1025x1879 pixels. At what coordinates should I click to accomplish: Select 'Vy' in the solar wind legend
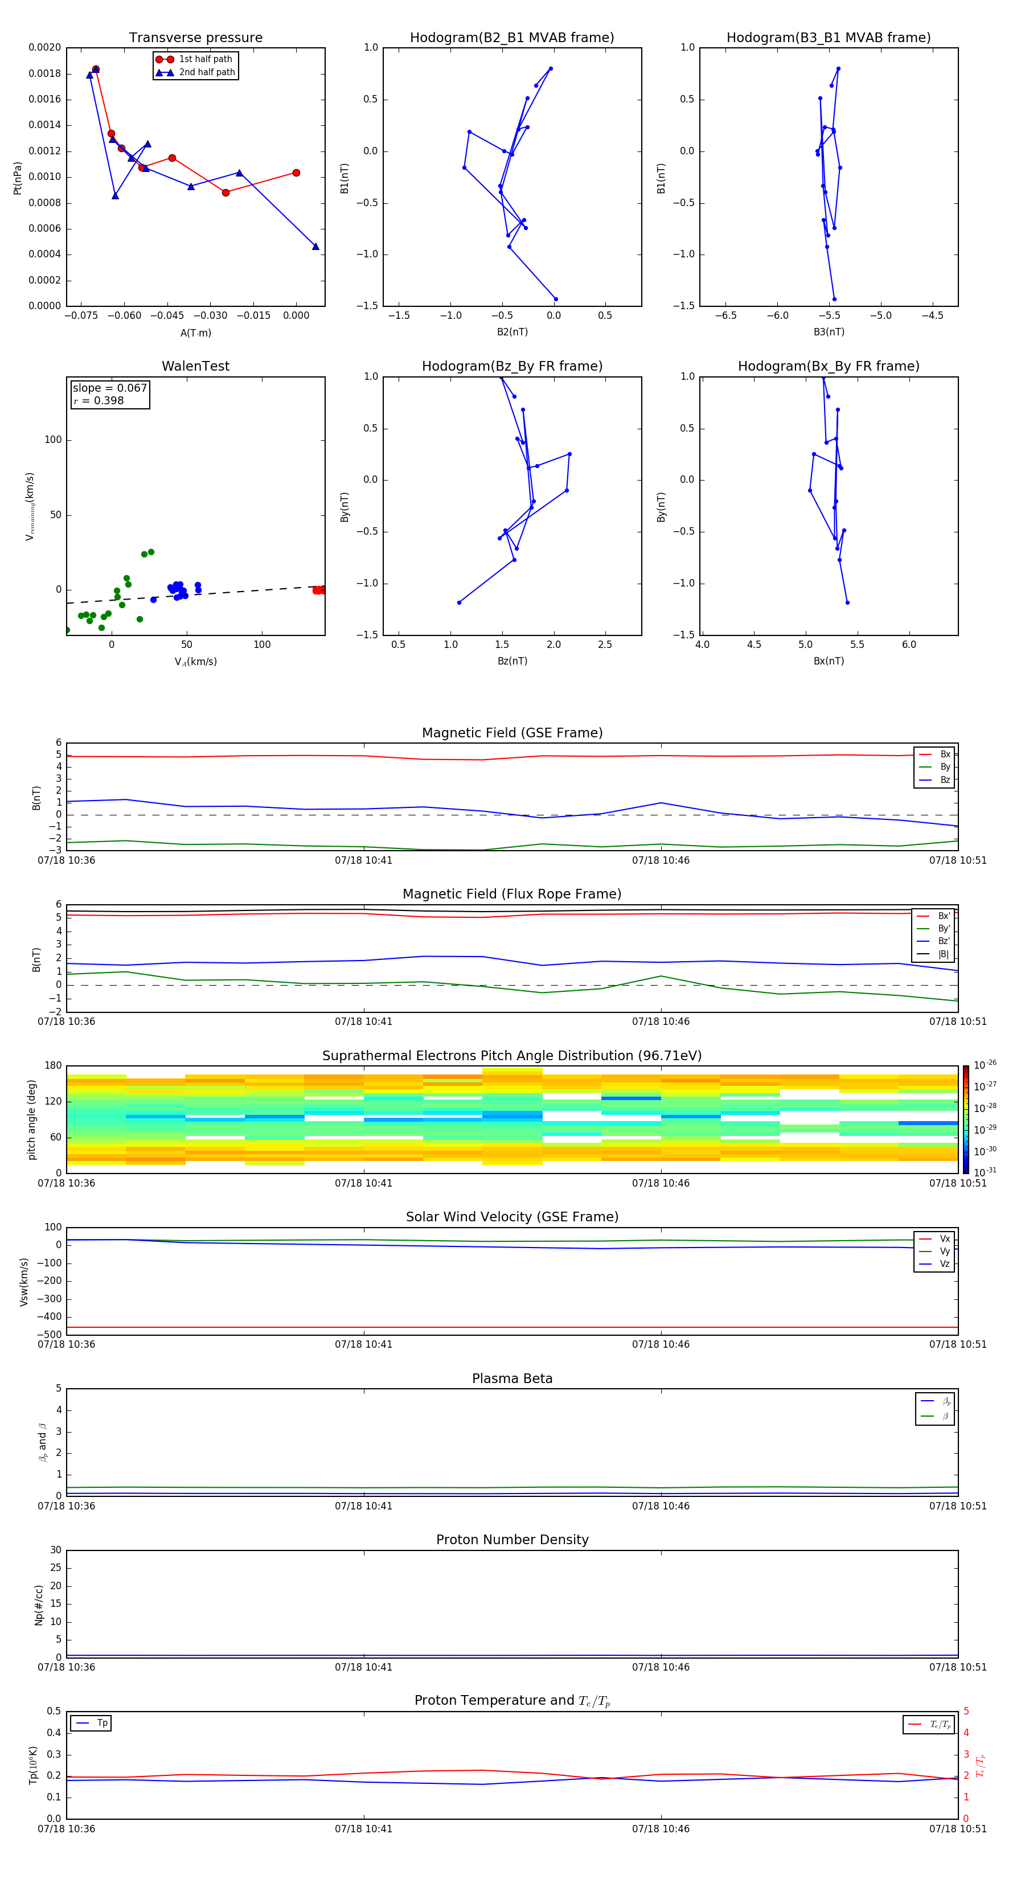pyautogui.click(x=934, y=1251)
